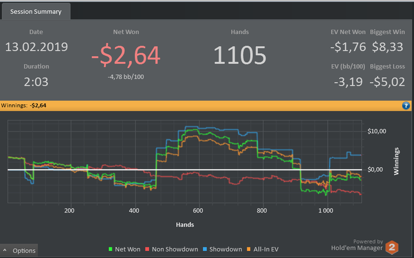Toggle the red Non Showdown legend swatch
The width and height of the screenshot is (414, 258).
(x=147, y=249)
